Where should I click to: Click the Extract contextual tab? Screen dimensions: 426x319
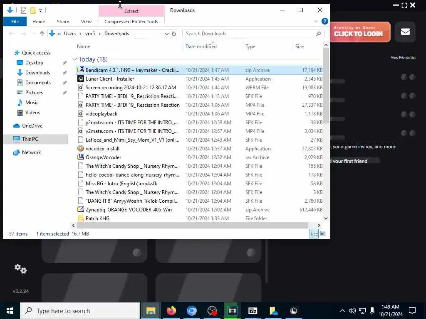[131, 11]
